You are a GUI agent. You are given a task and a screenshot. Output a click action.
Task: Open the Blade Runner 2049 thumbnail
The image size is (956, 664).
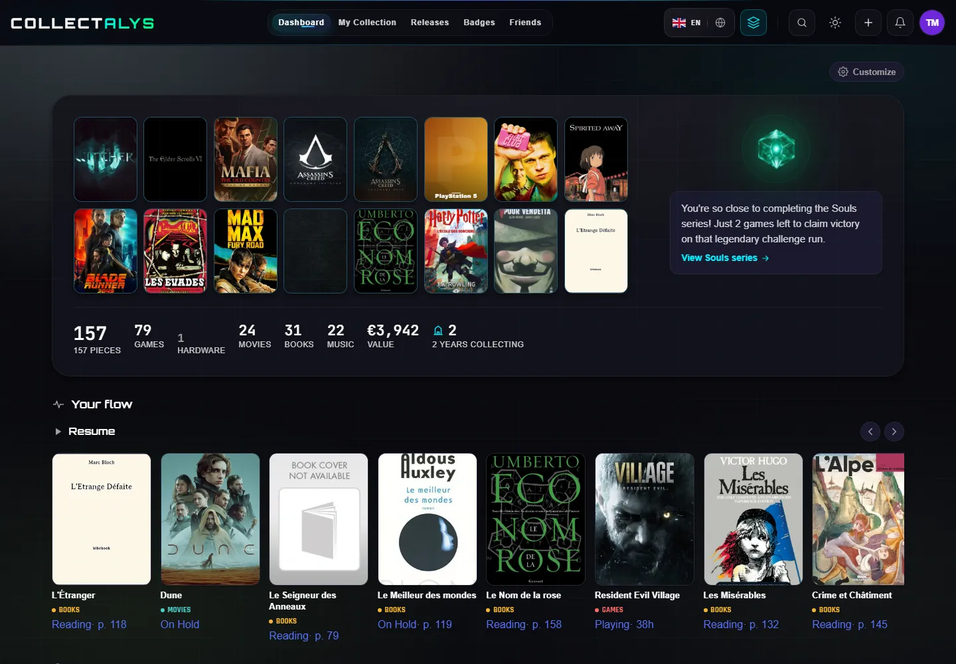(106, 251)
